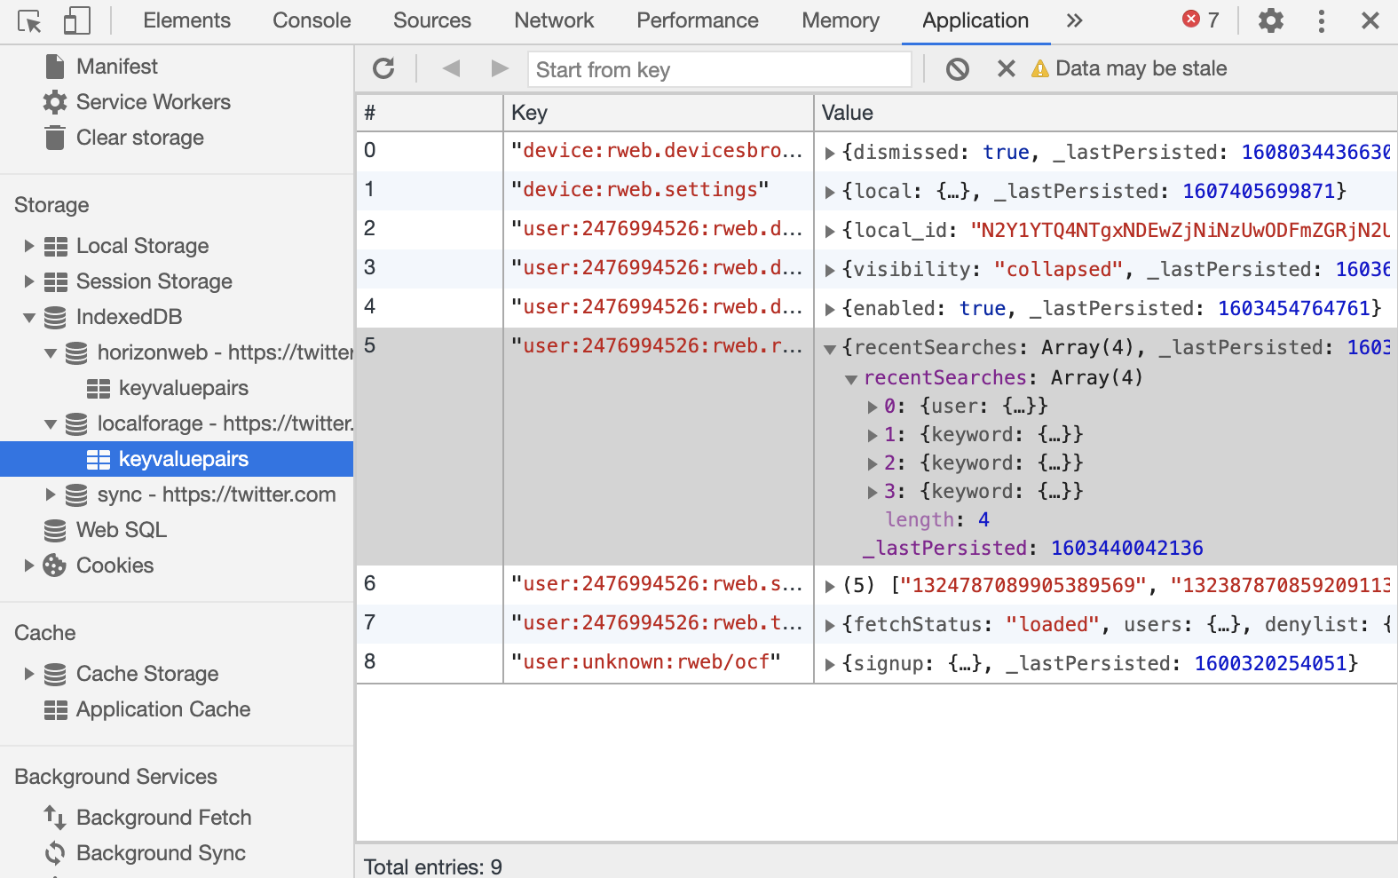Switch to the Sources tab
Image resolution: width=1398 pixels, height=878 pixels.
(432, 20)
